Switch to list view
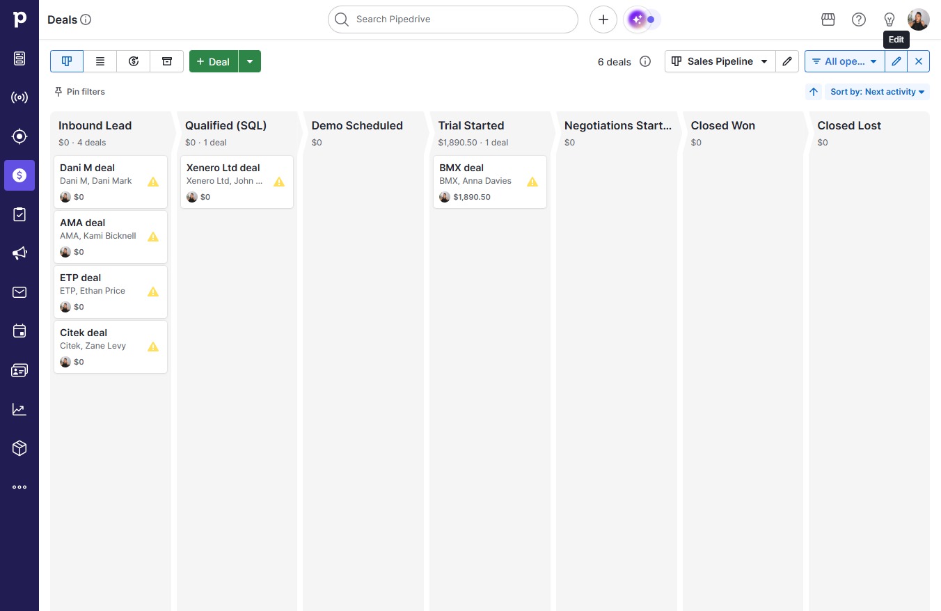Image resolution: width=941 pixels, height=611 pixels. 100,61
